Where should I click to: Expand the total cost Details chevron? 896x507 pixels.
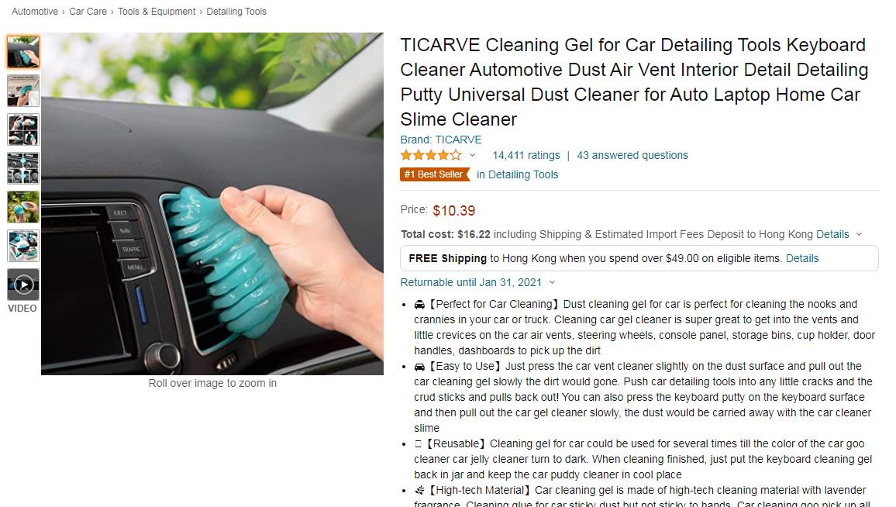click(x=859, y=234)
